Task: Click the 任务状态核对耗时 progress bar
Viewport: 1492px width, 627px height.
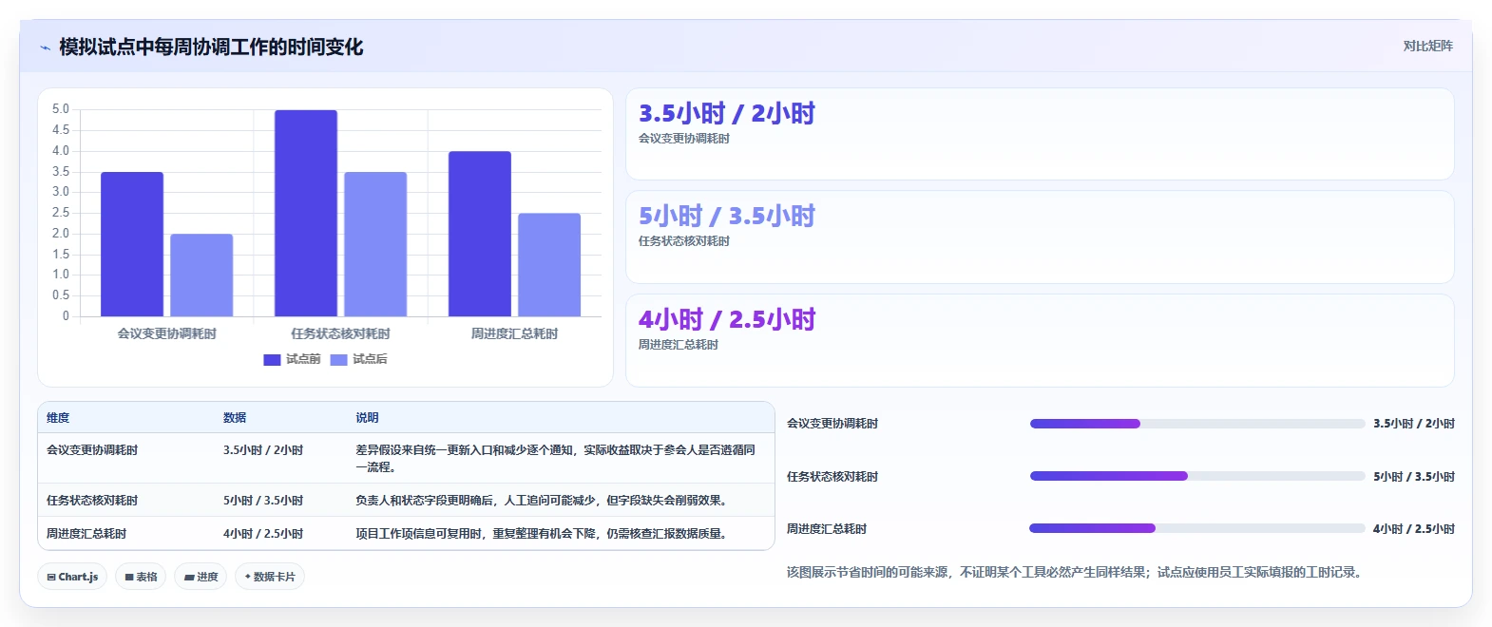Action: click(x=1197, y=476)
